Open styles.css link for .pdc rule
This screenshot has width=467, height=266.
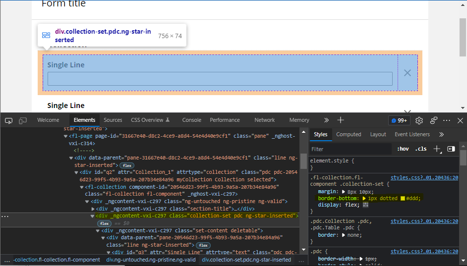[424, 252]
